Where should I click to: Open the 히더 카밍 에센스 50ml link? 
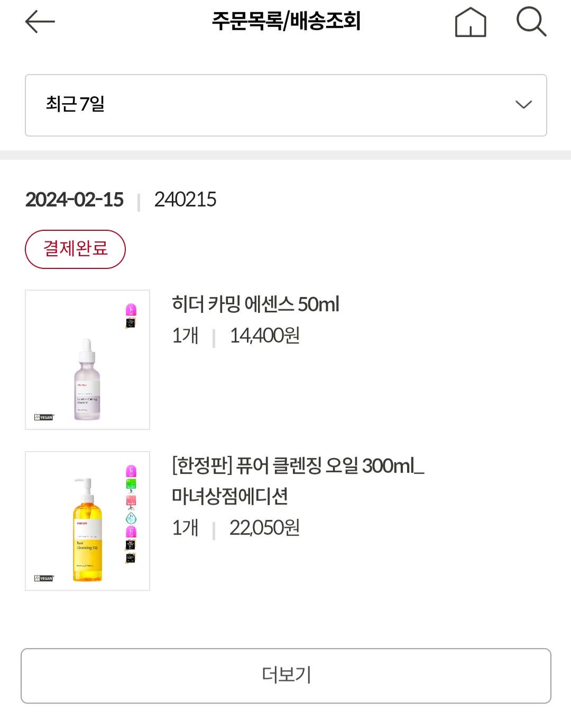255,304
